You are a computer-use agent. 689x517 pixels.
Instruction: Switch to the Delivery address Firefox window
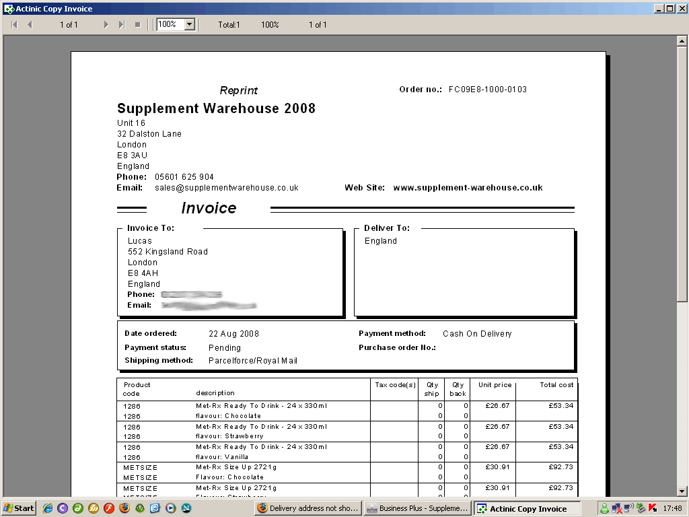[308, 508]
